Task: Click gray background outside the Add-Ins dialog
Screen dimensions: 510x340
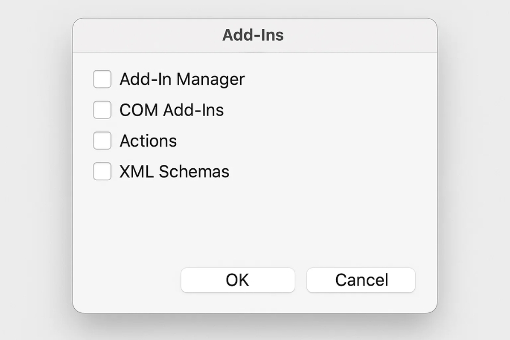Action: coord(34,170)
